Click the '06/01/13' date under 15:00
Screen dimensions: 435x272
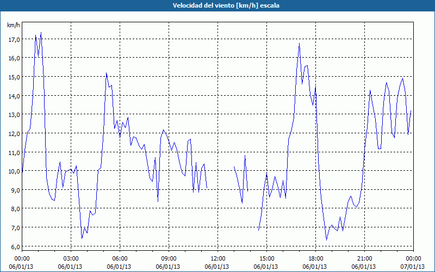266,267
